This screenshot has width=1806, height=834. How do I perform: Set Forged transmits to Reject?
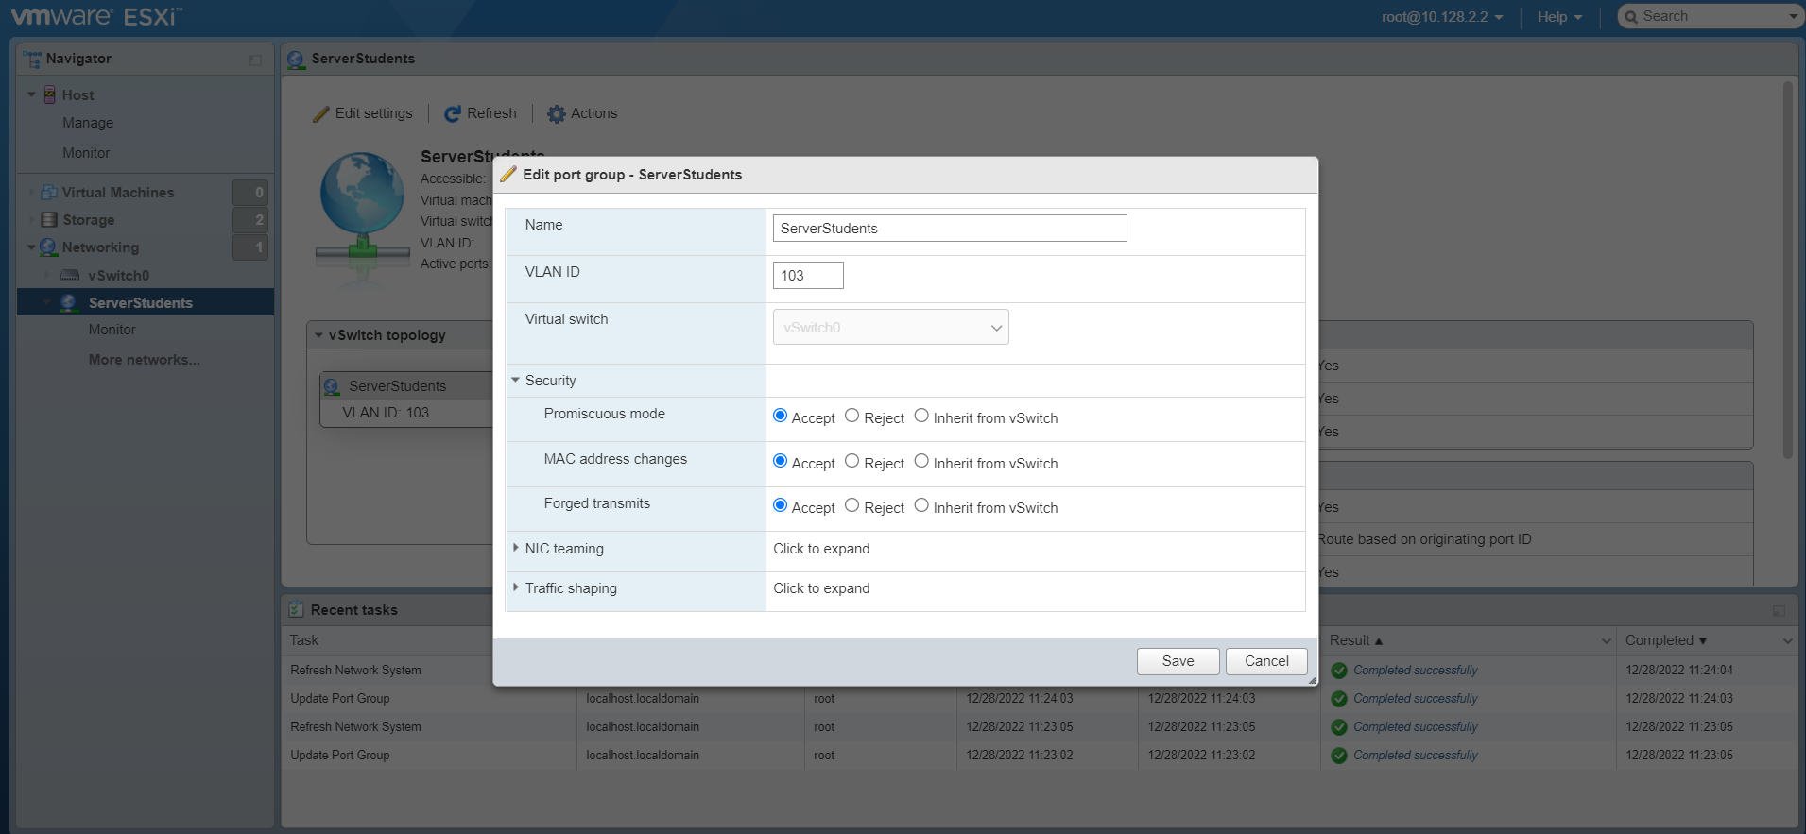point(852,505)
